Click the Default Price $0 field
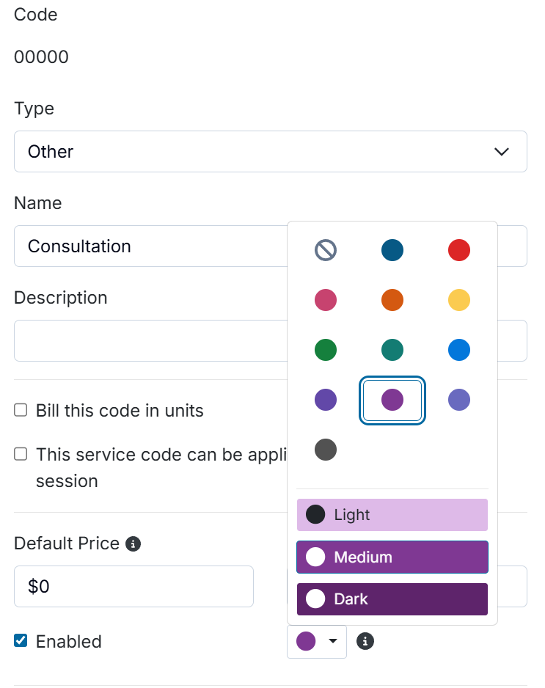545x688 pixels. click(133, 587)
